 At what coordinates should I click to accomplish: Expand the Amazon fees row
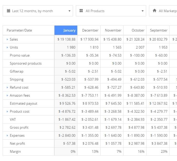(7, 95)
